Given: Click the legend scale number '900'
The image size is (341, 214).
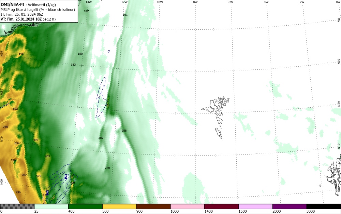Looking at the screenshot, I should tap(139, 211).
